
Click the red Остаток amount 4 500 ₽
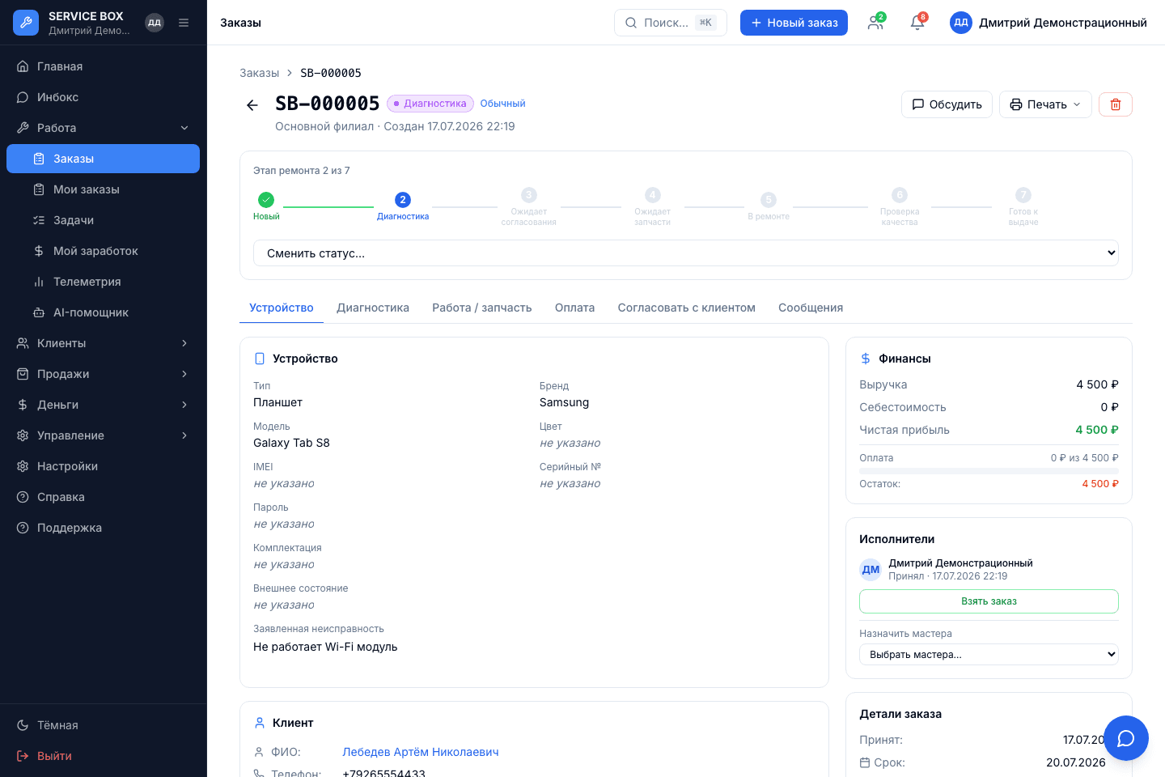1100,484
